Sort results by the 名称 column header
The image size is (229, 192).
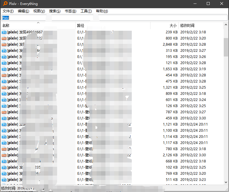[x=38, y=25]
